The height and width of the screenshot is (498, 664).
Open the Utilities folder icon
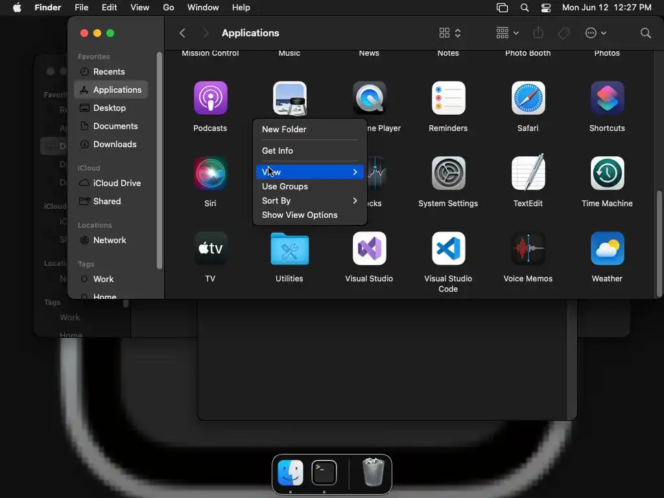pyautogui.click(x=290, y=248)
